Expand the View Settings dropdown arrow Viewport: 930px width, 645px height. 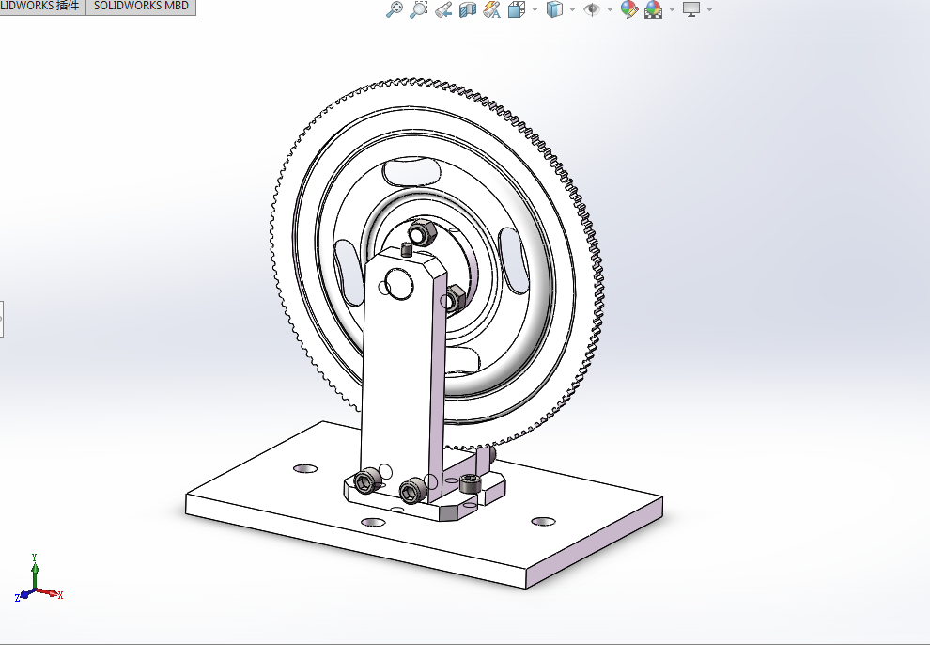pos(710,9)
